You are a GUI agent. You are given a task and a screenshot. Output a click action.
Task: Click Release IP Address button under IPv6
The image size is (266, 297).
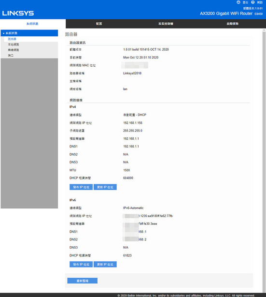tap(81, 265)
